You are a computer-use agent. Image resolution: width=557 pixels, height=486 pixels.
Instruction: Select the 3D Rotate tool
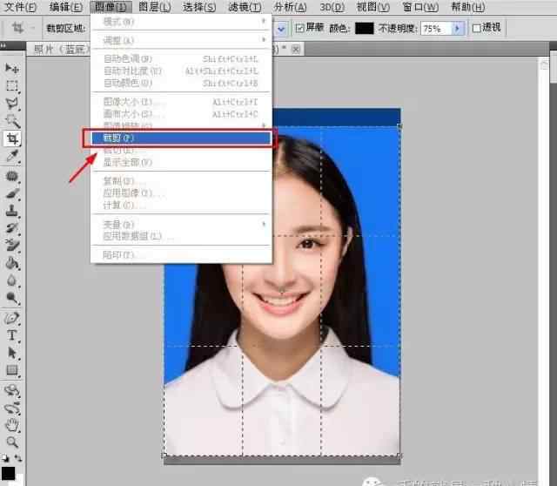click(12, 390)
